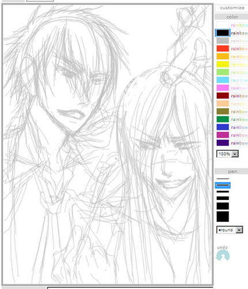Select the fifth pen thickness
Screen dimensions: 248x289
pyautogui.click(x=223, y=206)
